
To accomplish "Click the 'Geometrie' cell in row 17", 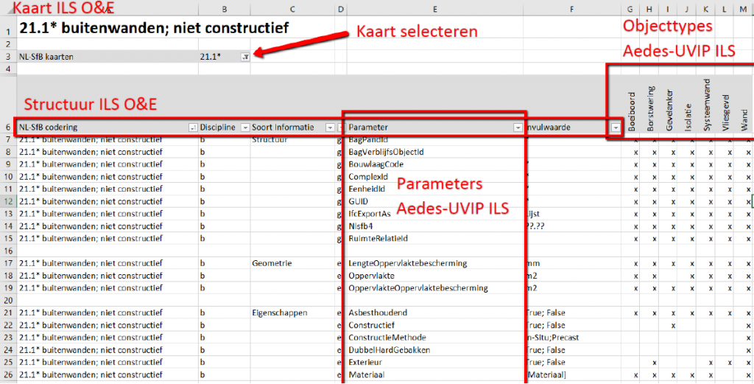I will tap(293, 263).
